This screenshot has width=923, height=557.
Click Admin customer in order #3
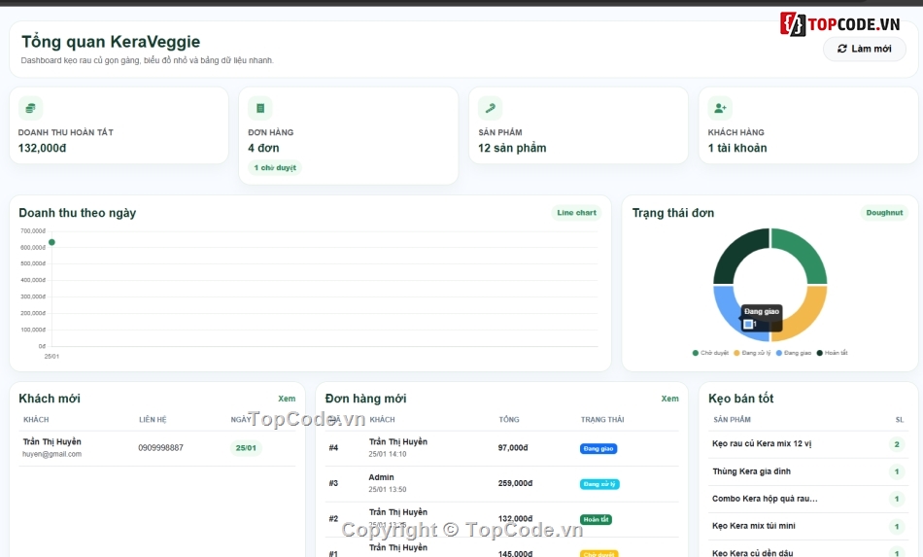click(382, 477)
